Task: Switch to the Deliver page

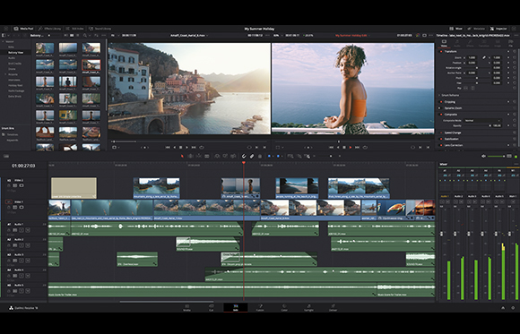Action: [x=333, y=308]
